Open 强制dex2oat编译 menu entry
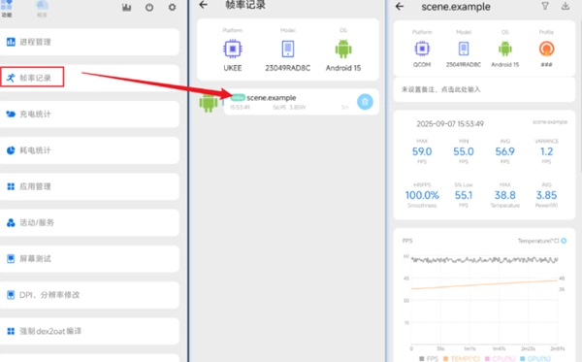Screen dimensions: 582x362 89,331
